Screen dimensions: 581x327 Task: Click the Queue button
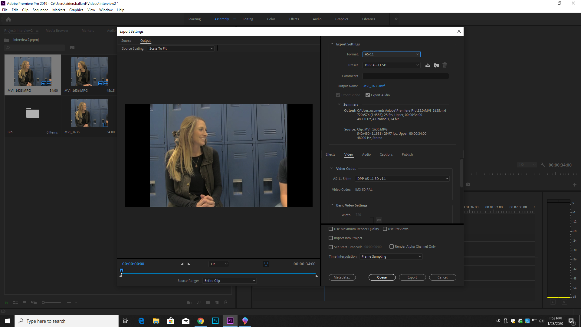(382, 277)
